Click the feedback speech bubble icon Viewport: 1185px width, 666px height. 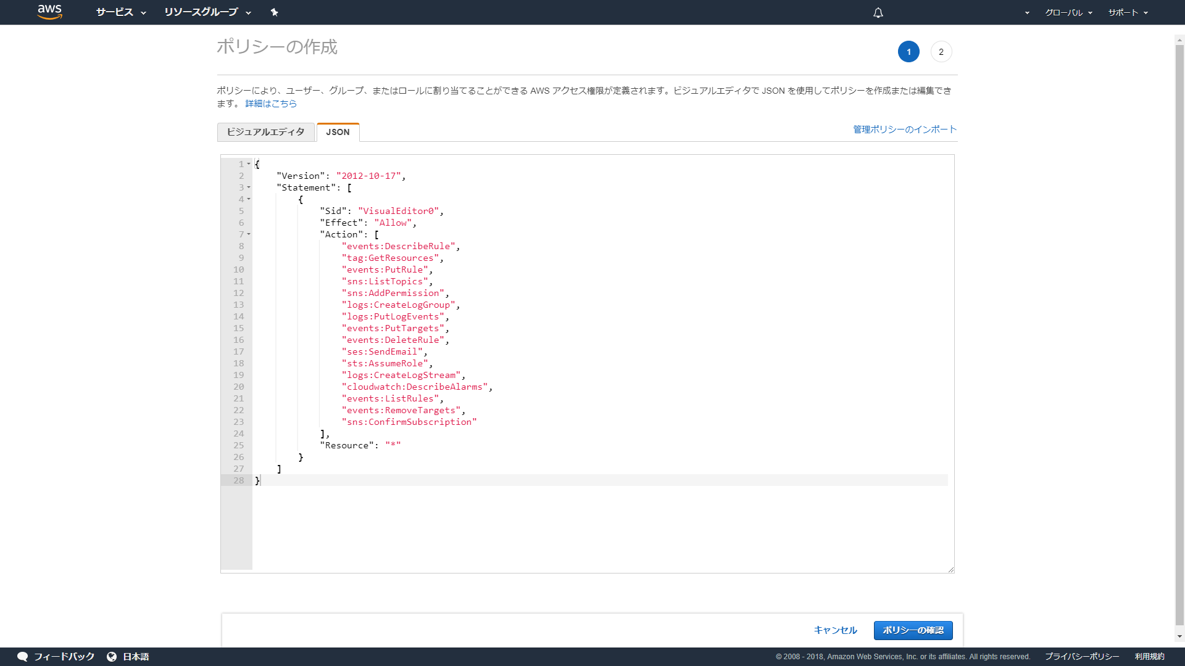pyautogui.click(x=23, y=657)
